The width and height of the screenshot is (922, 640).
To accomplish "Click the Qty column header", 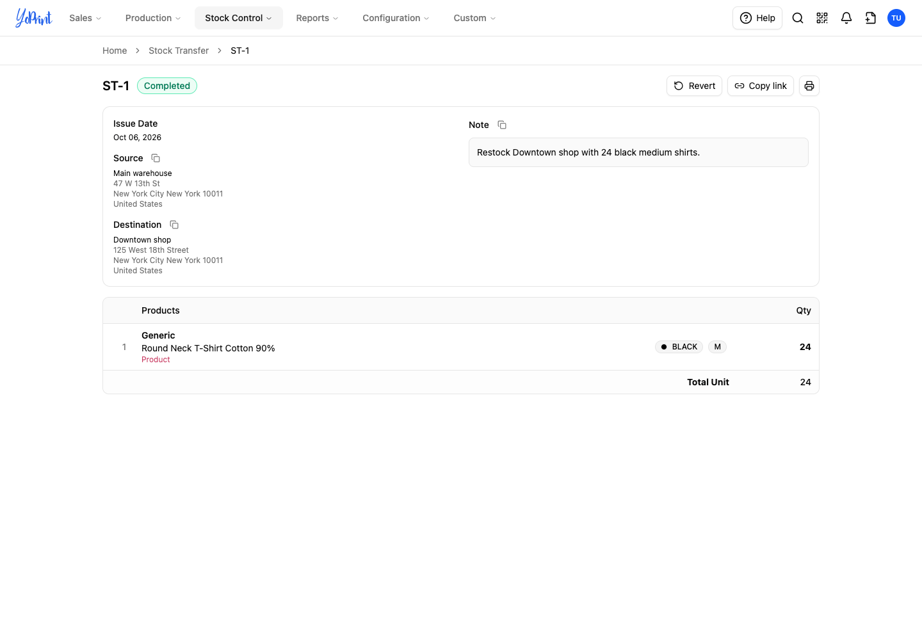I will (804, 310).
